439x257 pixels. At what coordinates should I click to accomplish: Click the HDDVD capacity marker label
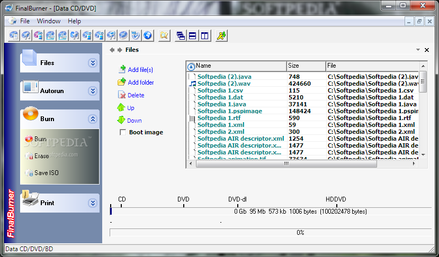point(336,199)
